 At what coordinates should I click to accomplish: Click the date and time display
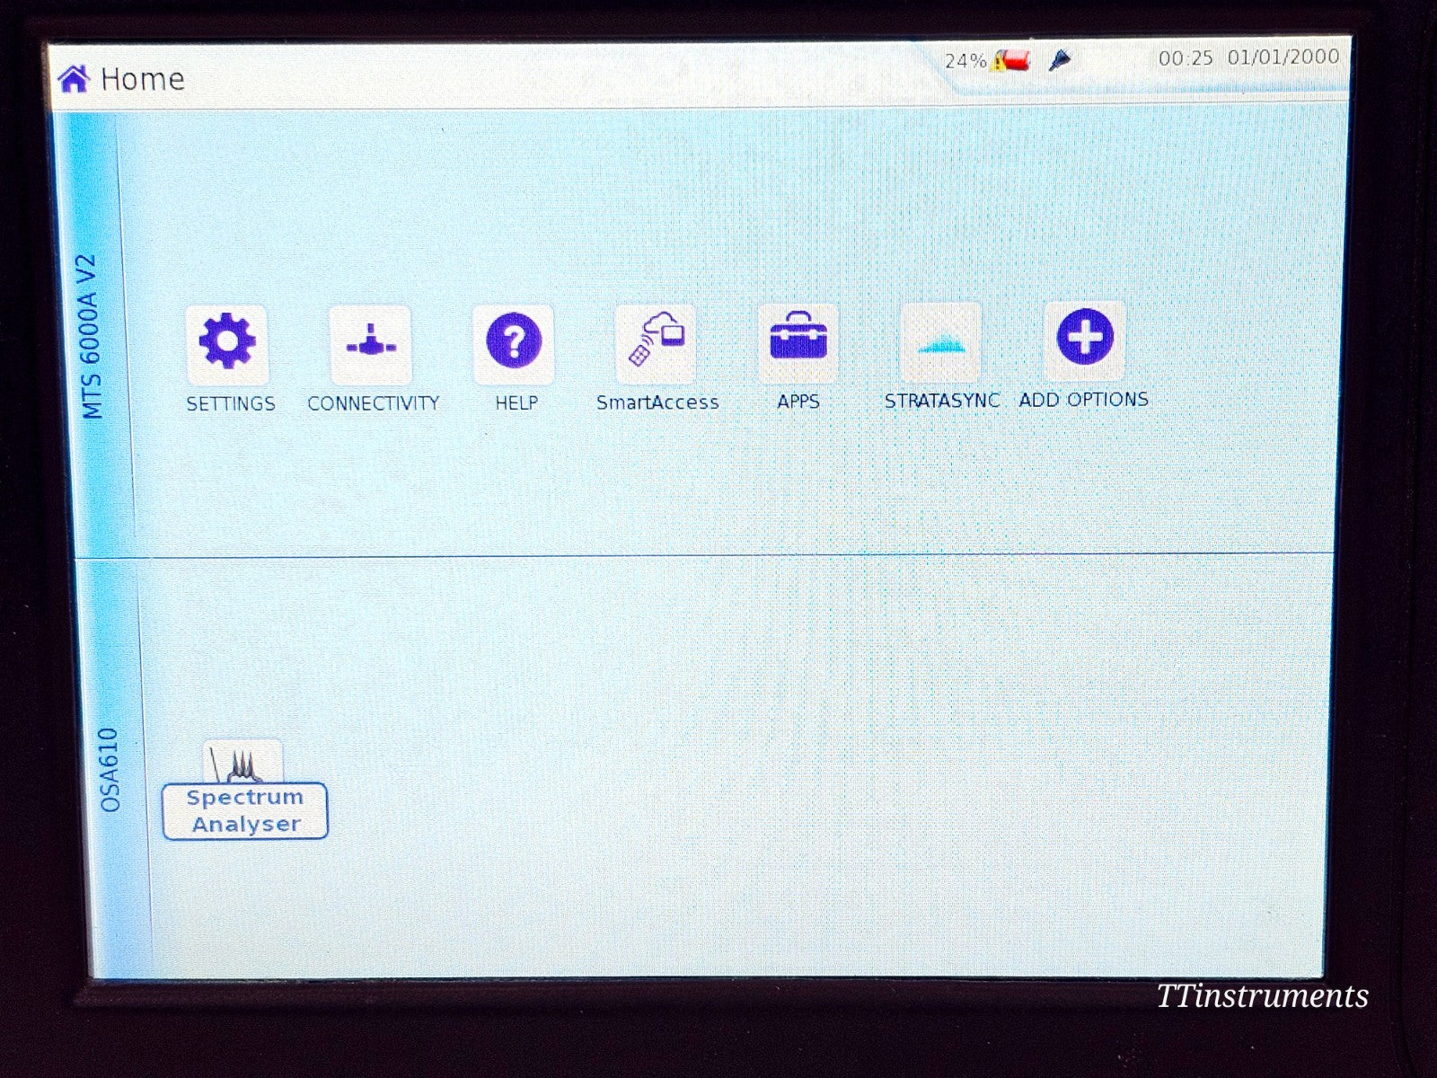[1248, 57]
